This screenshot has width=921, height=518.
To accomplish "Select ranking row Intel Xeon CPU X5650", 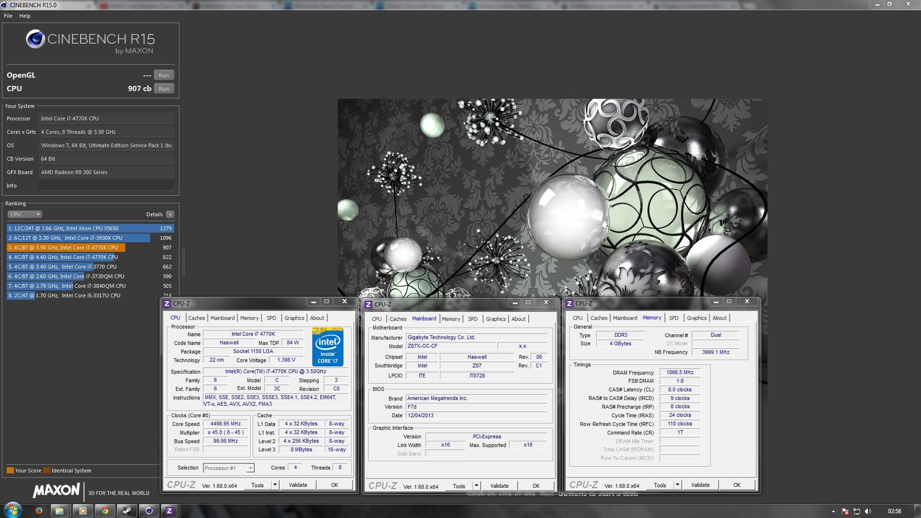I will pos(90,228).
